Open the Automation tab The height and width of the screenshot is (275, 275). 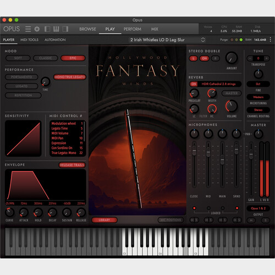tap(55, 40)
